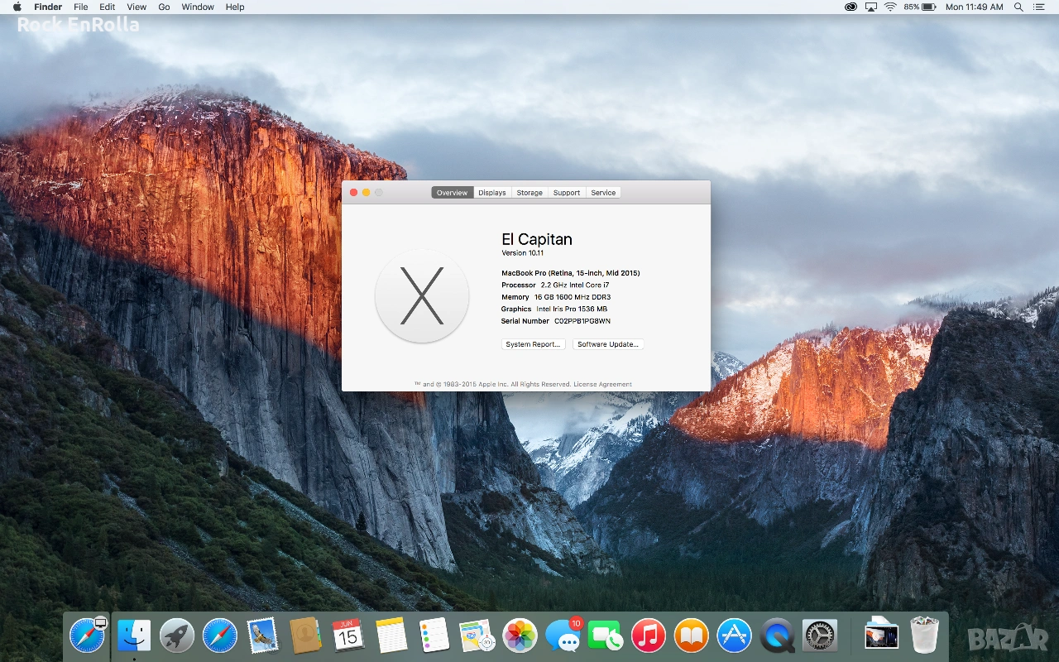Click the Finder icon in Dock
The width and height of the screenshot is (1059, 662).
pyautogui.click(x=134, y=636)
